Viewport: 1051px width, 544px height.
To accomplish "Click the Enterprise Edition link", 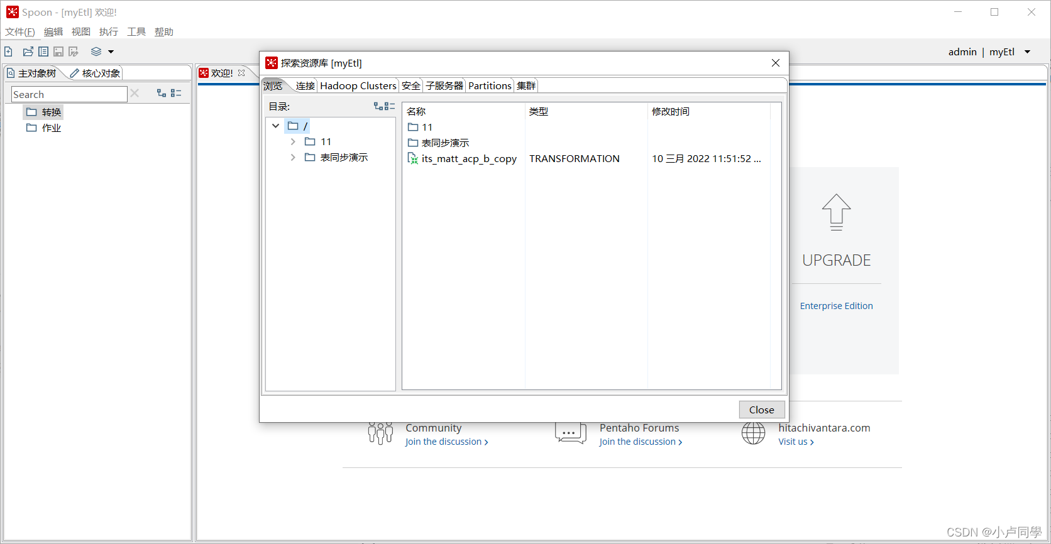I will (836, 306).
